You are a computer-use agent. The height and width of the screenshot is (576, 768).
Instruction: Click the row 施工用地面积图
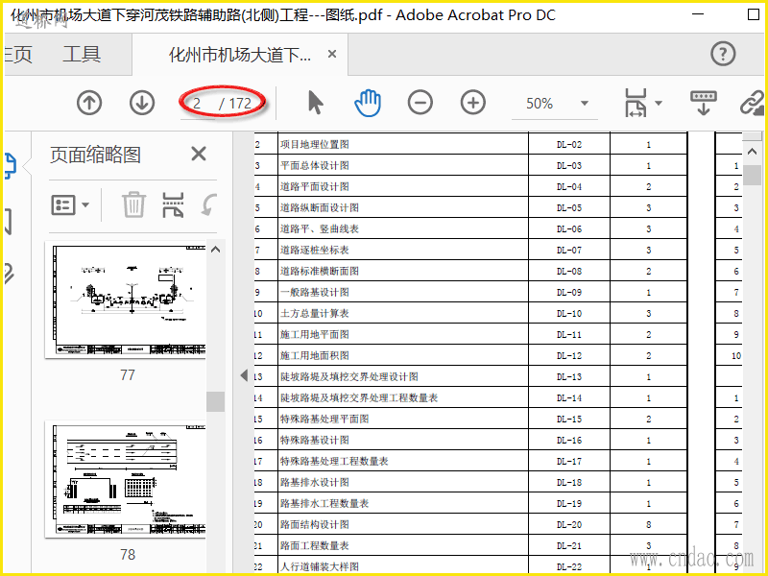click(x=470, y=355)
